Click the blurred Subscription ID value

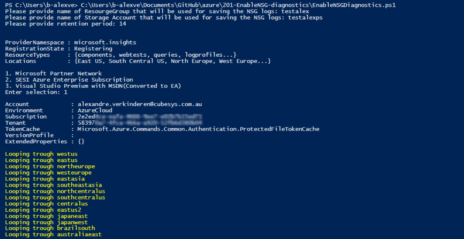coord(140,117)
